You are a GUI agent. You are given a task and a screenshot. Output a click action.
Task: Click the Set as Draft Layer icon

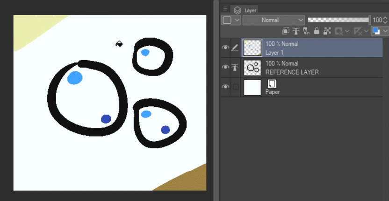point(306,31)
